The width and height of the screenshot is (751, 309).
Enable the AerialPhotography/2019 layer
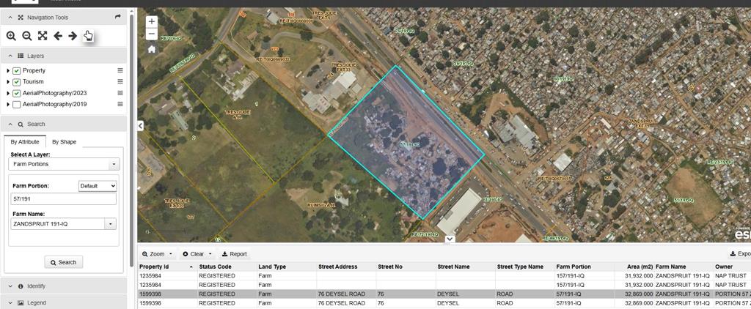tap(17, 105)
